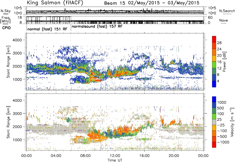This screenshot has width=235, height=162.
Task: Click the 'N.Search' legend label
Action: (227, 11)
